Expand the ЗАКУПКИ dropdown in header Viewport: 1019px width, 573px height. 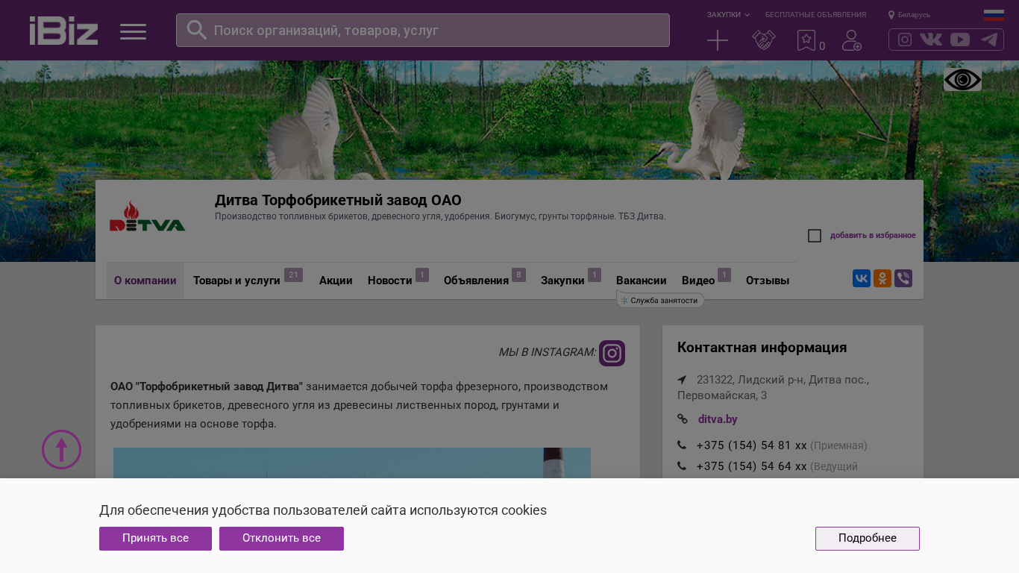[x=728, y=15]
